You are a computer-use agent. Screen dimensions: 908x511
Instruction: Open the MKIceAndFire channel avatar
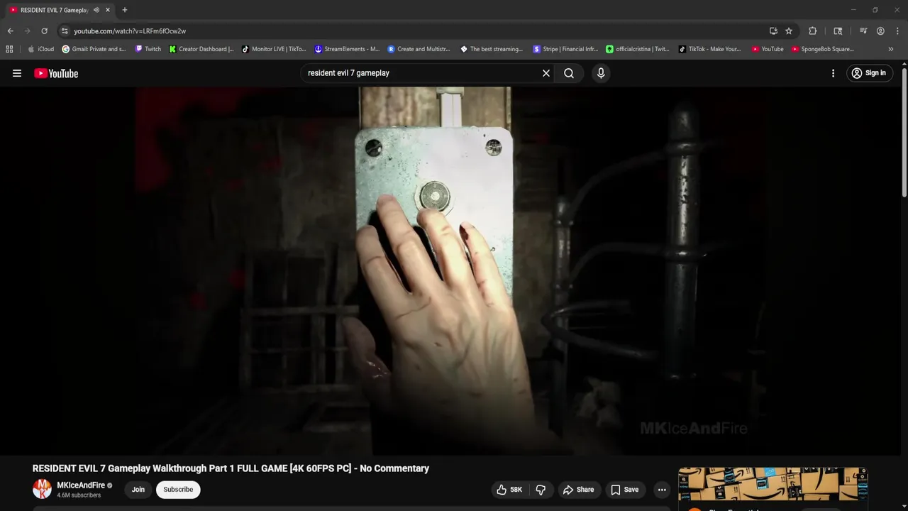pos(42,489)
